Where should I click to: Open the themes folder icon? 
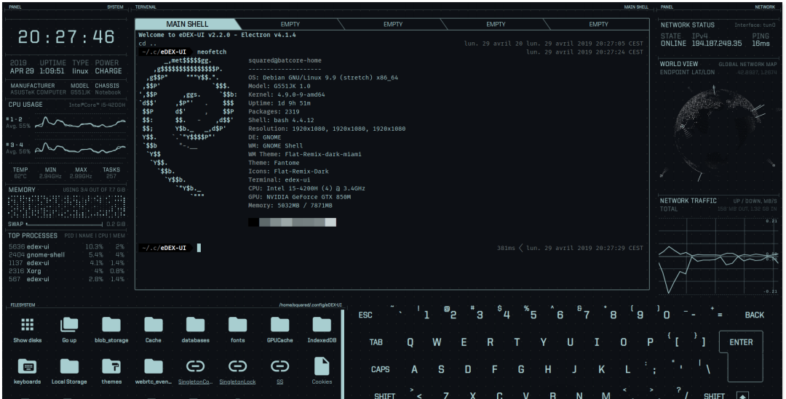111,366
